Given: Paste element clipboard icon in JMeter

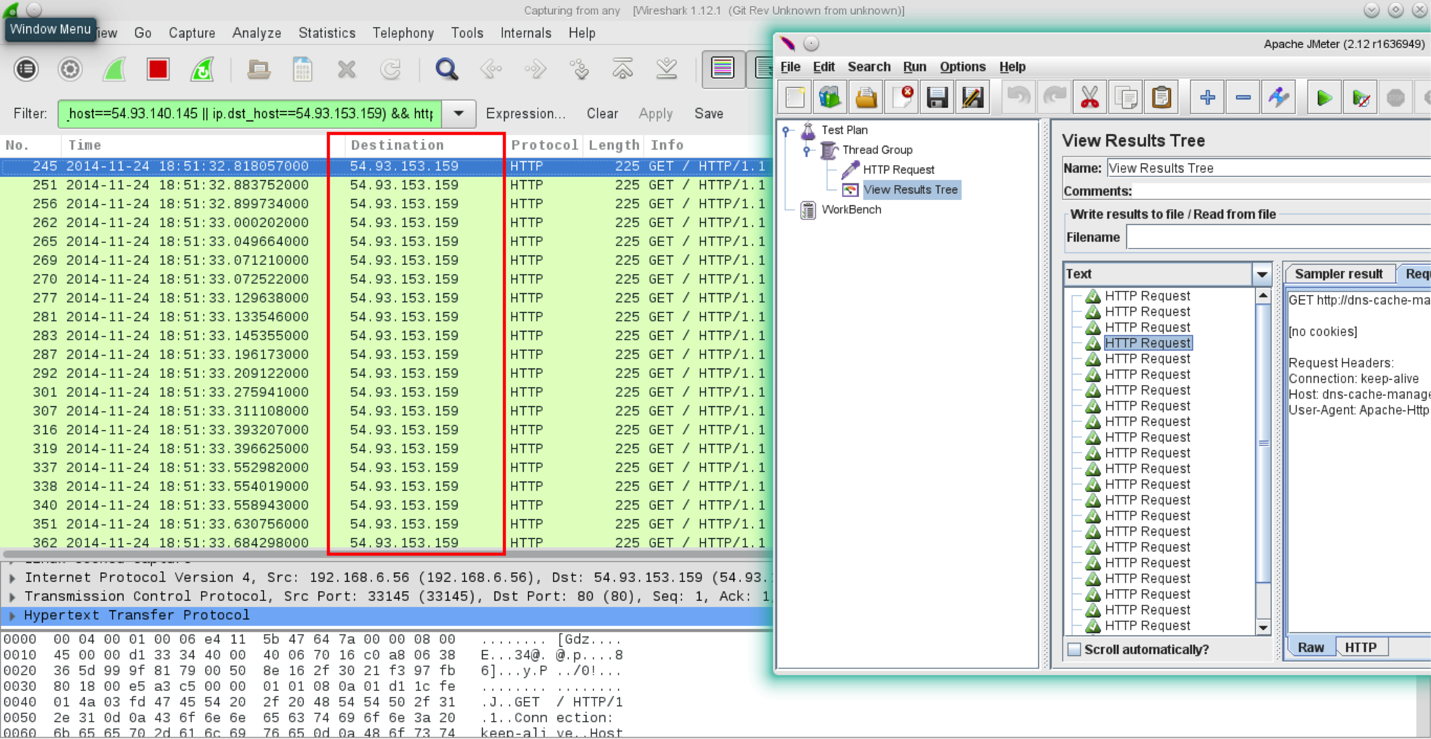Looking at the screenshot, I should point(1161,98).
